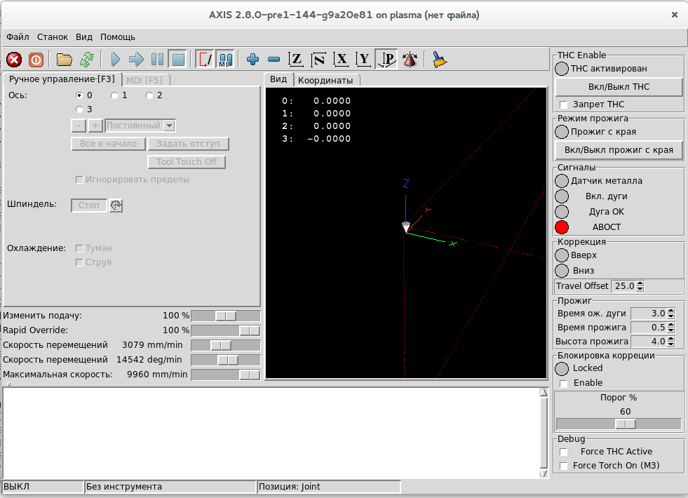Open the Станок menu
Screen dimensions: 688x498
[x=53, y=36]
